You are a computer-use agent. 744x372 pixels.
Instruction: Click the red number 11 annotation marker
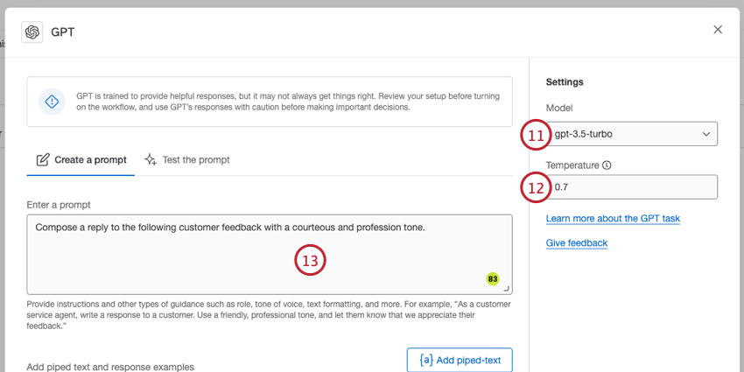tap(537, 135)
